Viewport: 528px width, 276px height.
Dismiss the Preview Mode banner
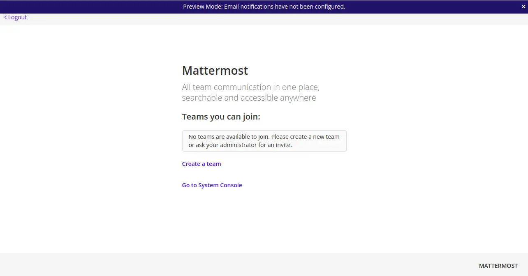point(523,7)
